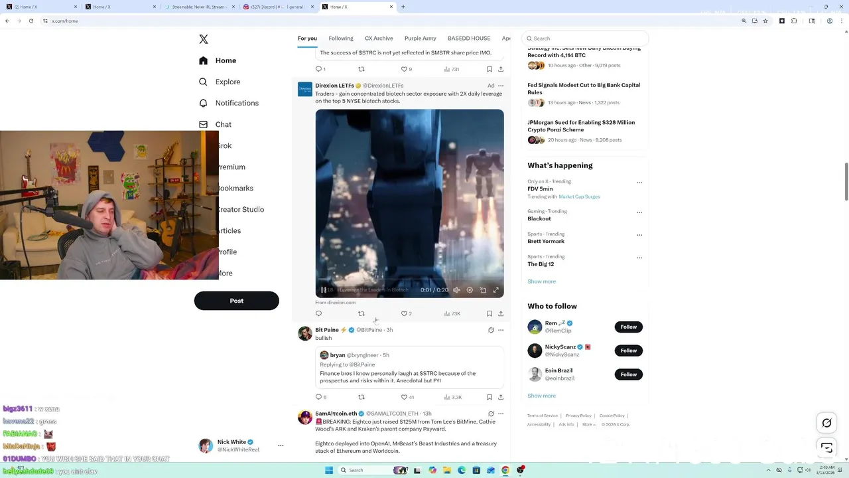Like the Direxion post with 2 likes
849x478 pixels.
pos(406,313)
